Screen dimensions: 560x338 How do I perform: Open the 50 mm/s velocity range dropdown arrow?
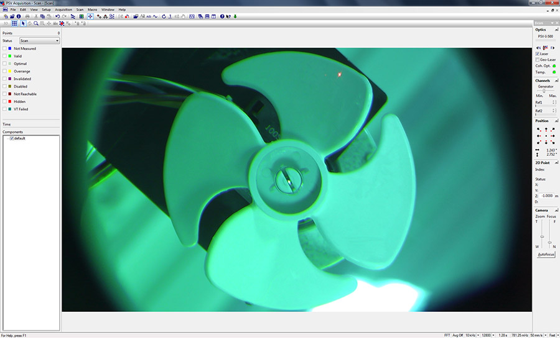coord(546,335)
